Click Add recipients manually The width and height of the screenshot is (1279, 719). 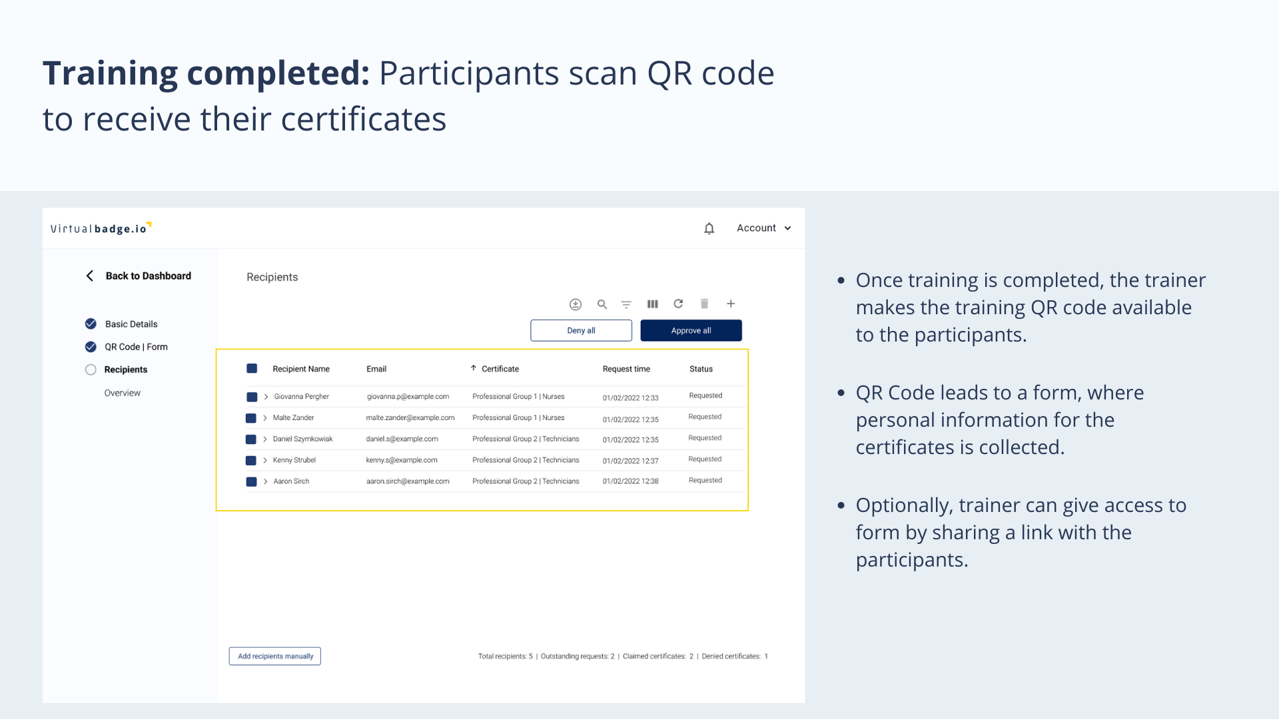[275, 656]
